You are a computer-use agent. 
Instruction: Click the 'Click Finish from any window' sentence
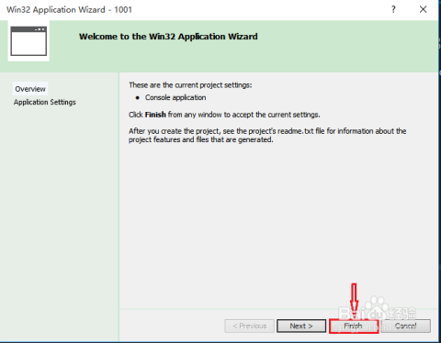224,115
